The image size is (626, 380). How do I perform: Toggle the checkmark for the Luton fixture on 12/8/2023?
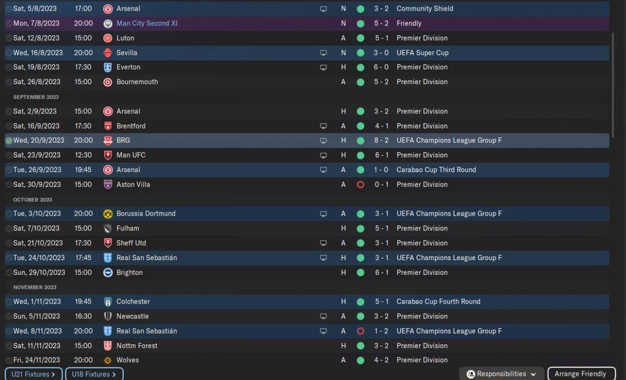[x=9, y=38]
